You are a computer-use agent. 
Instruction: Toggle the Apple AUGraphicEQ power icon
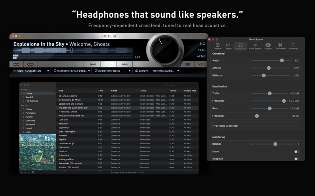[x=15, y=71]
